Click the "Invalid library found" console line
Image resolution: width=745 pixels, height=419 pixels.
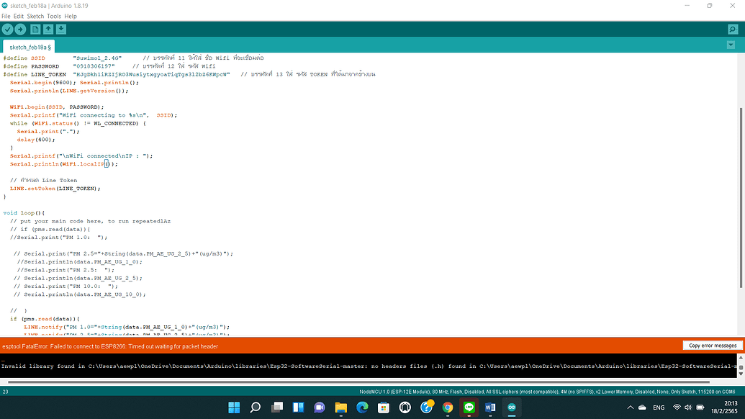[369, 366]
